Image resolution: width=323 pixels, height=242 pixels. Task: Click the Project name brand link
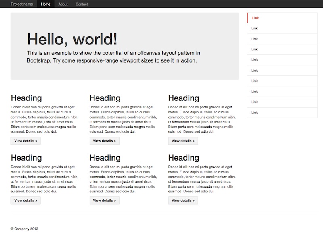tap(22, 4)
